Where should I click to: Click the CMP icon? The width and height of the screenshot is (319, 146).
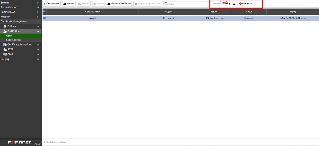[5, 54]
